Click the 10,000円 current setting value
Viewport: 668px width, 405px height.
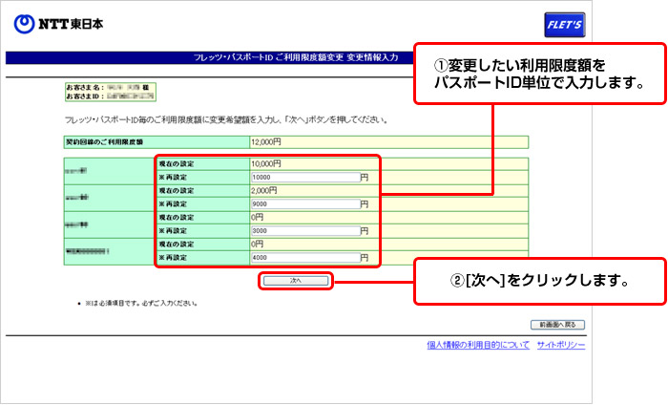265,163
